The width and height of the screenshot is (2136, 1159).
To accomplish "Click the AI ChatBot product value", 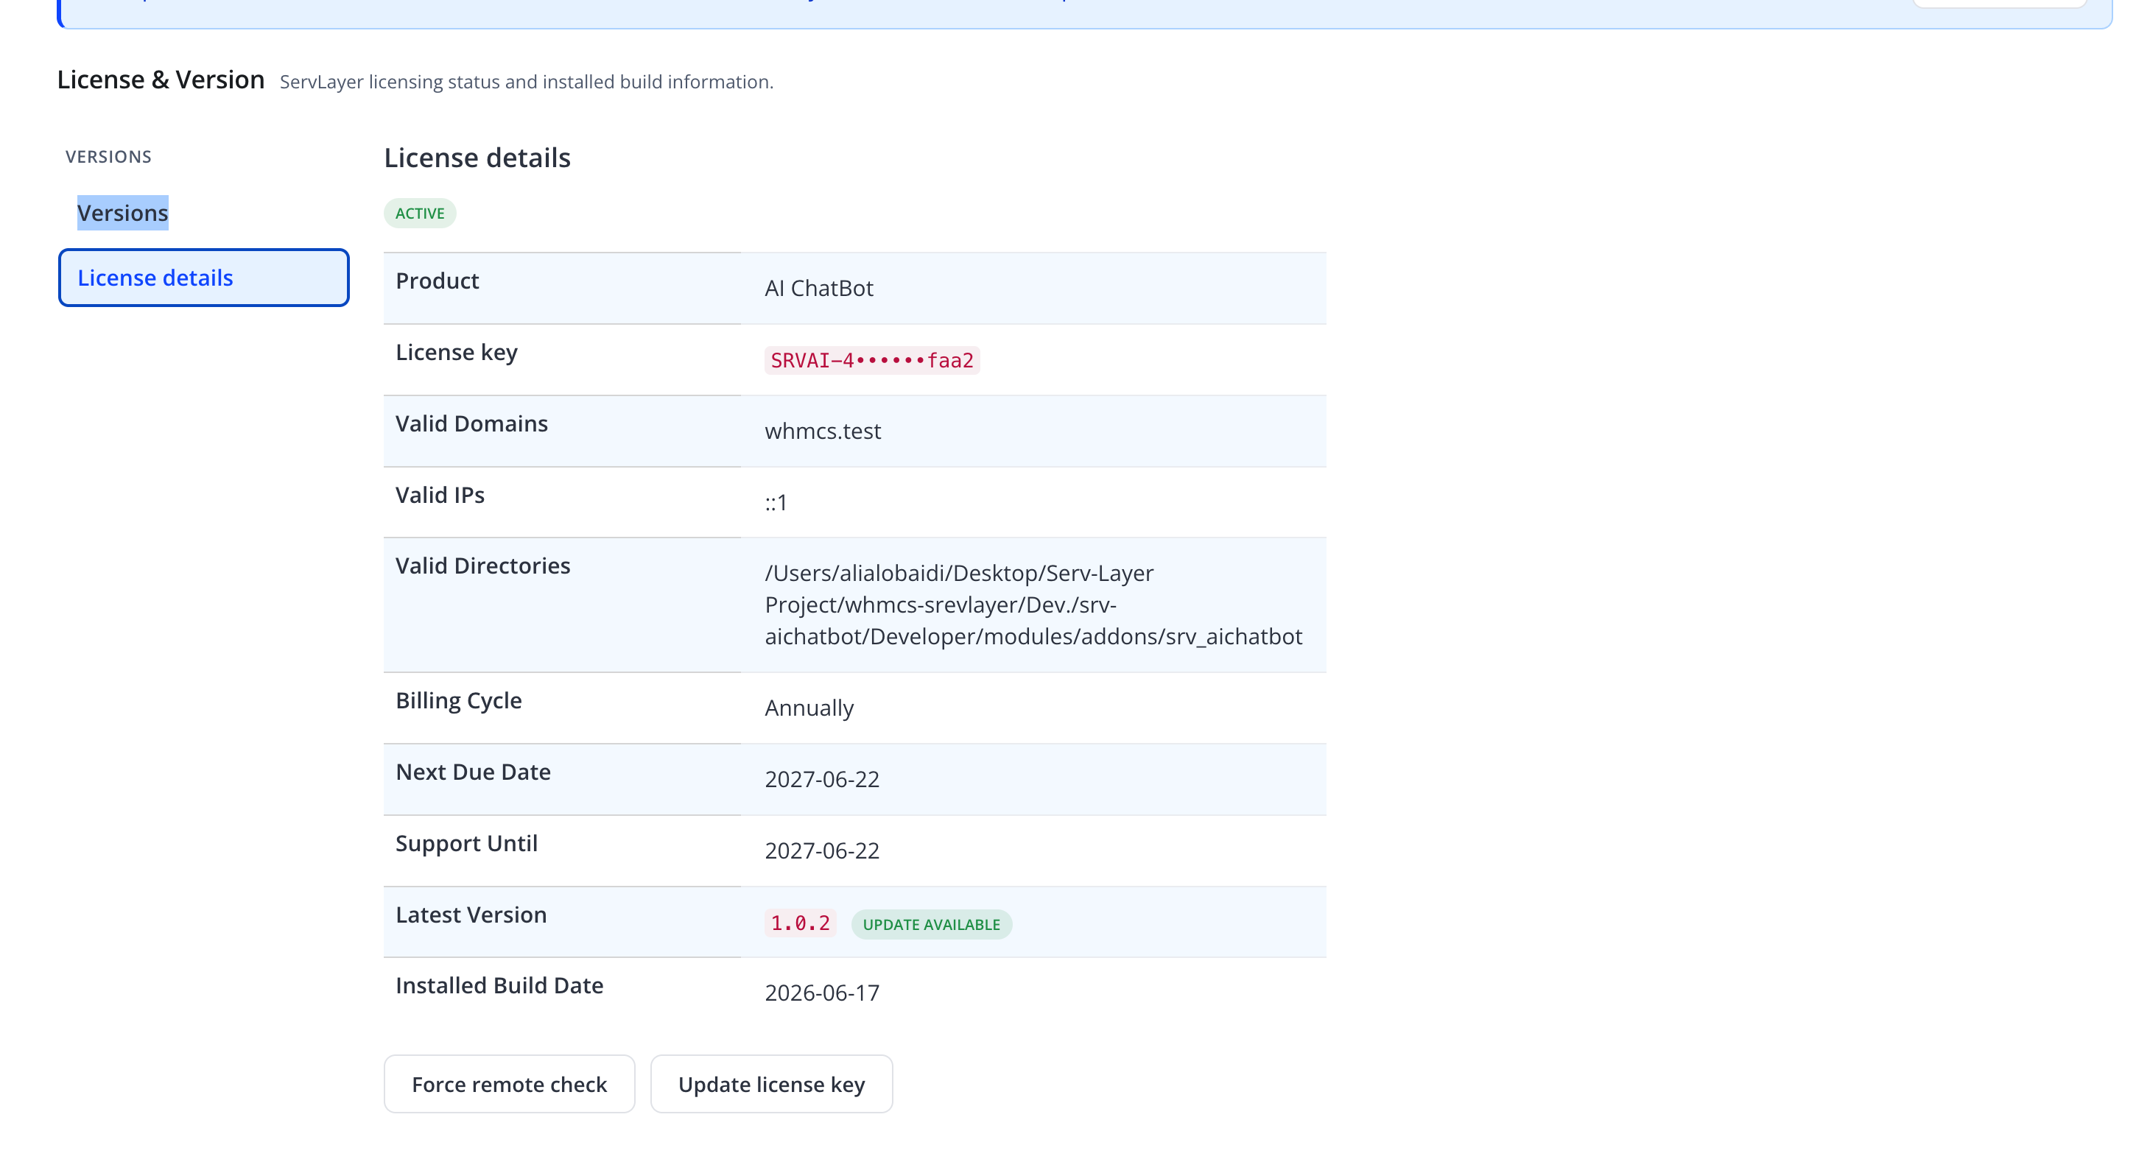I will [818, 288].
